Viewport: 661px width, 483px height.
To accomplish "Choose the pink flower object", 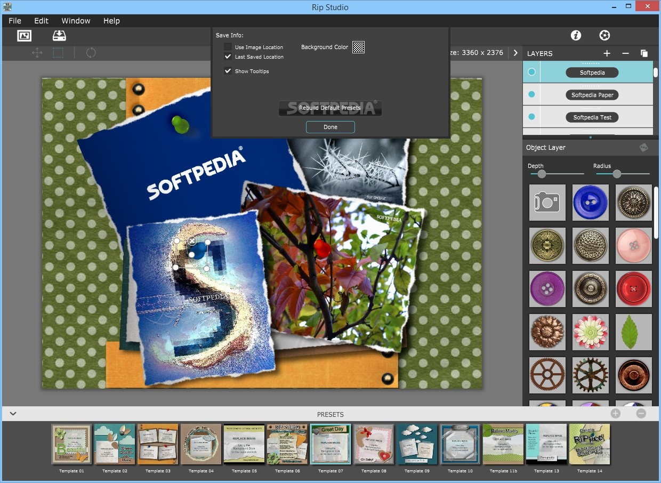I will click(591, 332).
